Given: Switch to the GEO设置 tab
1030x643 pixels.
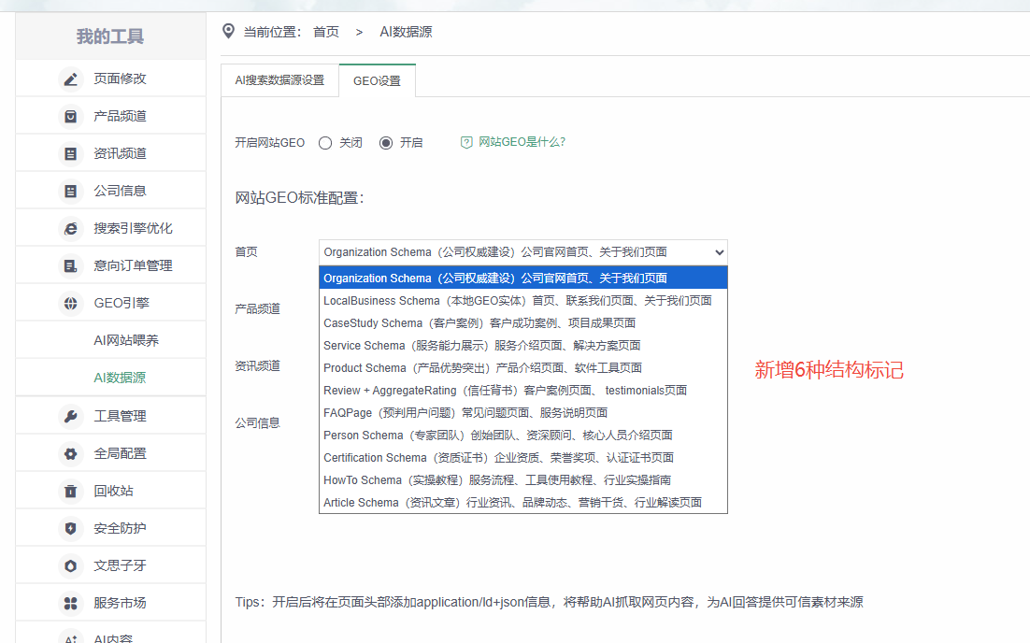Looking at the screenshot, I should click(377, 80).
